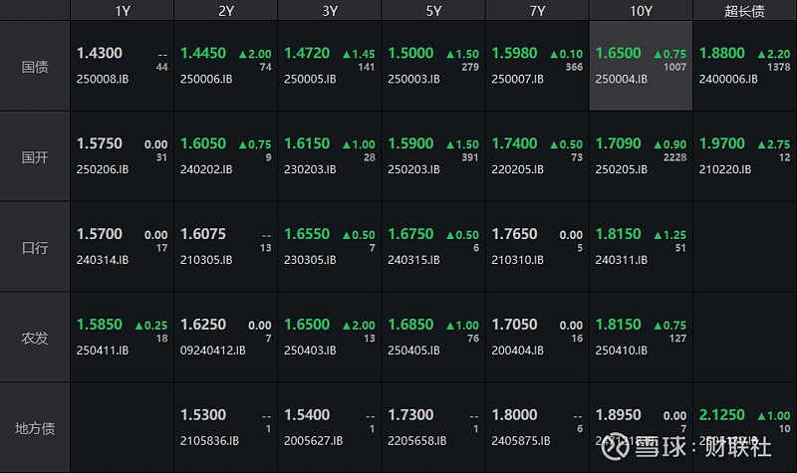Screen dimensions: 797x473
Task: Select bond code 2205658.IB
Action: pyautogui.click(x=416, y=440)
